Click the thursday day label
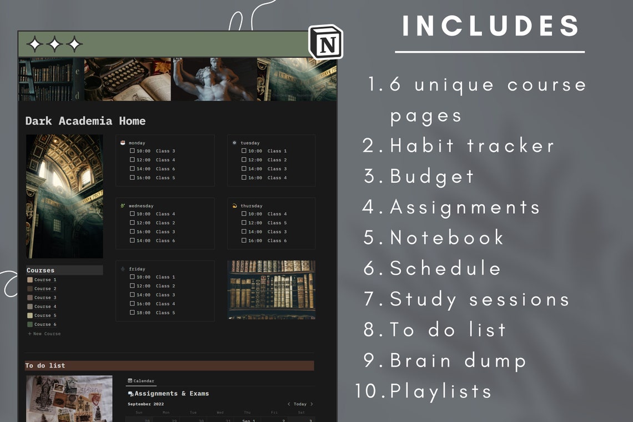This screenshot has width=633, height=422. (251, 206)
